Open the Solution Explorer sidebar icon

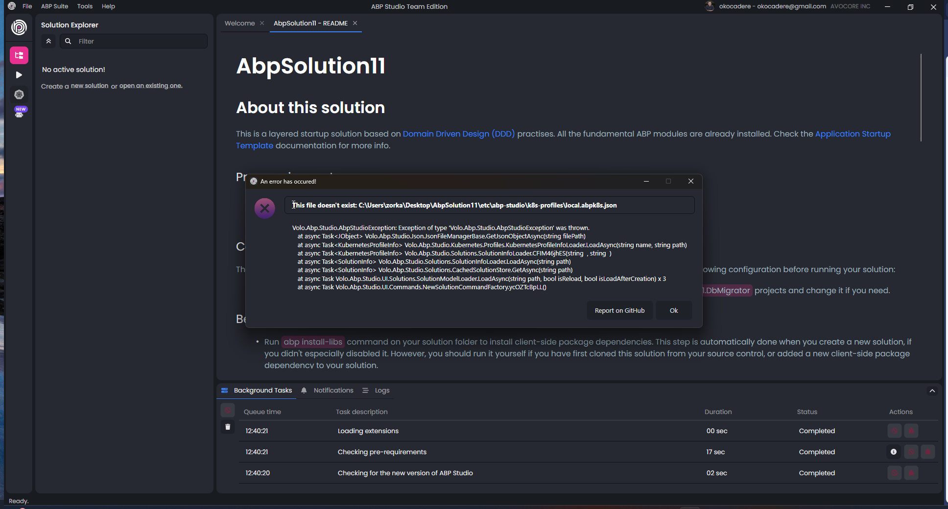coord(19,55)
